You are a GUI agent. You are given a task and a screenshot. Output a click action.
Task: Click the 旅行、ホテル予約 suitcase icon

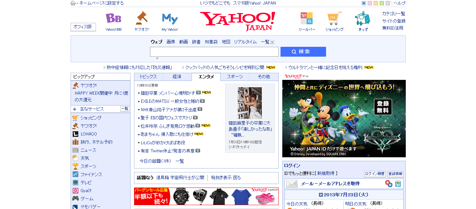click(x=75, y=142)
